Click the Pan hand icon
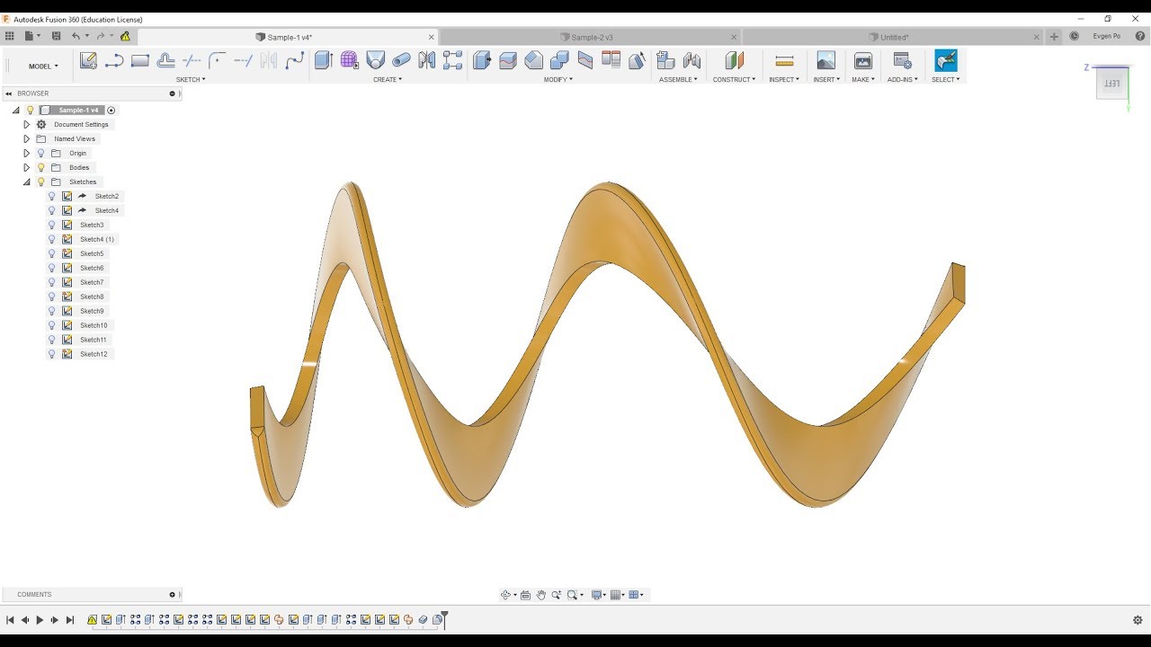This screenshot has height=647, width=1151. click(541, 595)
